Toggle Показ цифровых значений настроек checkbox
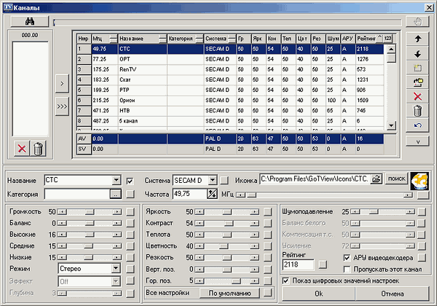437x306 pixels. click(286, 280)
